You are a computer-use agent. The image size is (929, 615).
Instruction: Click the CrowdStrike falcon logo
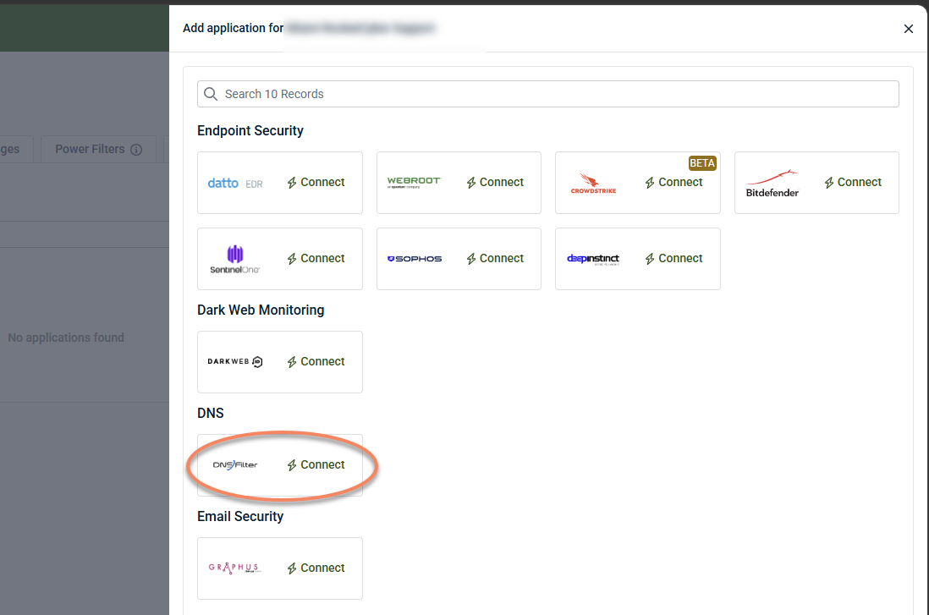pyautogui.click(x=593, y=184)
